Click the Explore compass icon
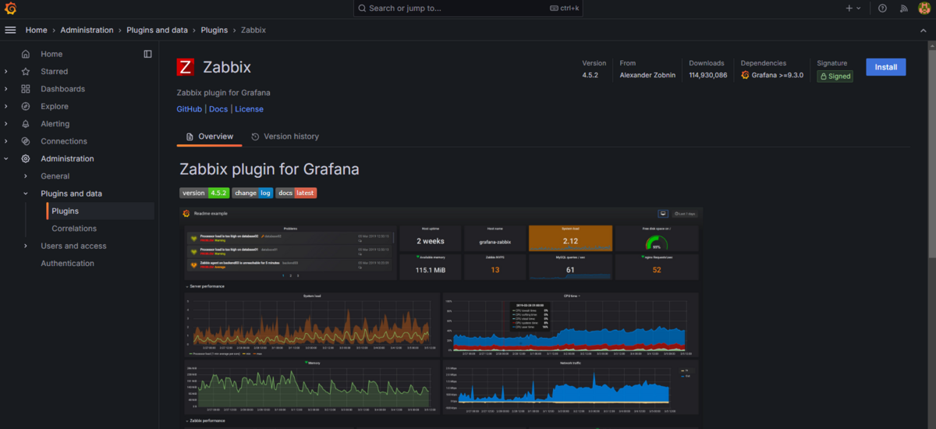 (26, 106)
